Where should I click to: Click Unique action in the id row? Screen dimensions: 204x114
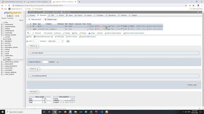tap(111, 26)
